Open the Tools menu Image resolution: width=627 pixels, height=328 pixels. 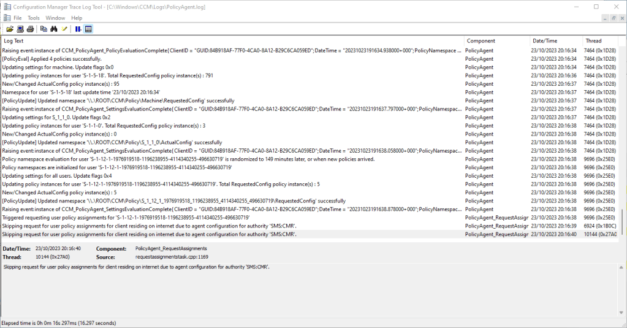[34, 18]
